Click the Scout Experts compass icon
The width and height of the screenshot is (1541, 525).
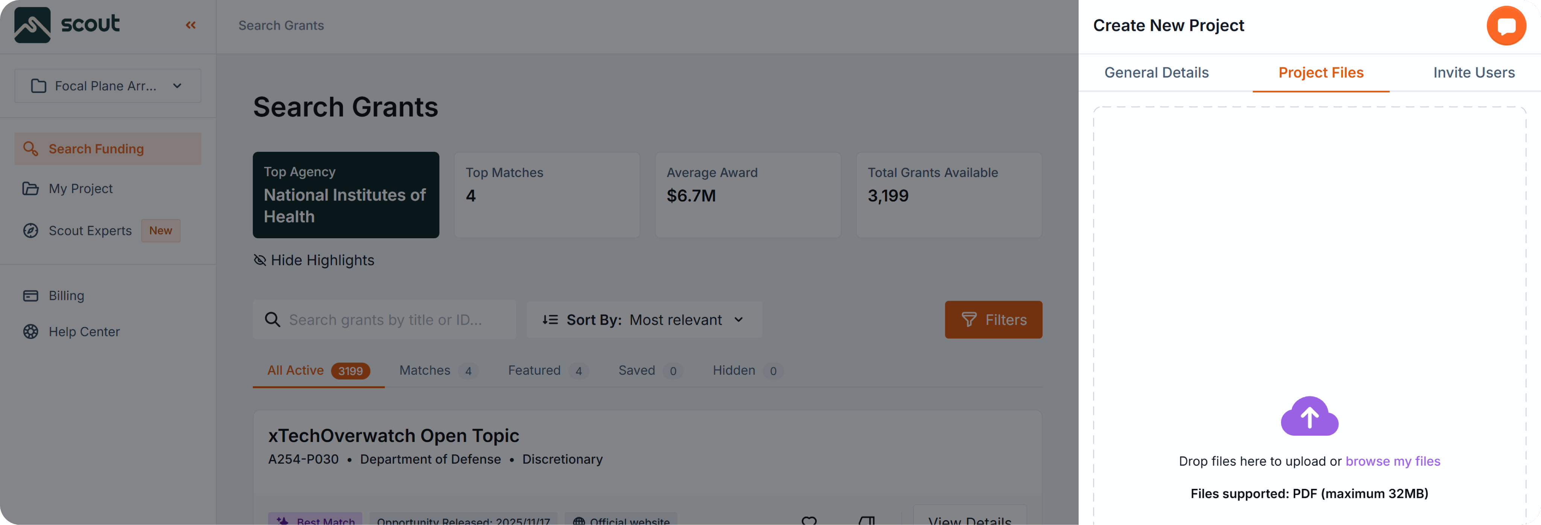click(x=30, y=230)
